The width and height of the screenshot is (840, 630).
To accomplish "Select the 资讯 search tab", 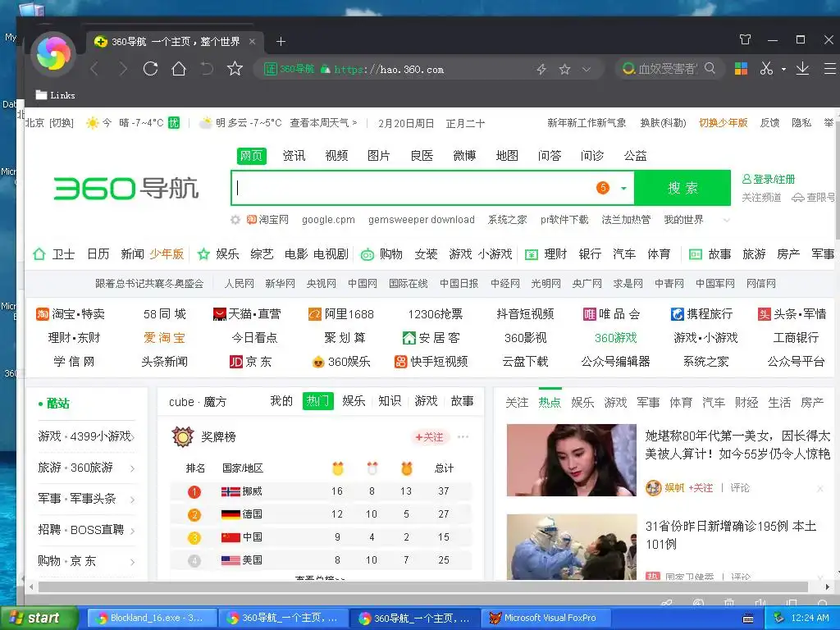I will 294,155.
